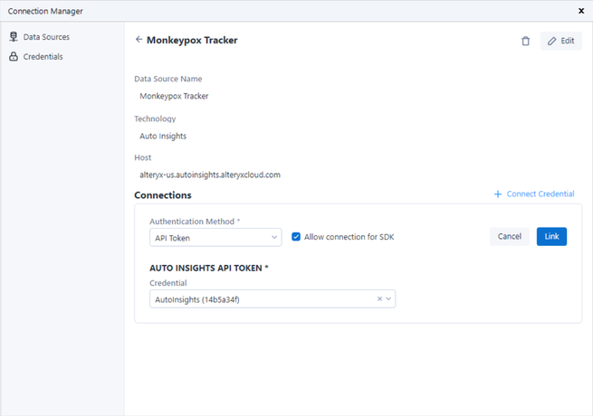The height and width of the screenshot is (416, 593).
Task: Clear the AutoInsights credential selection
Action: (379, 298)
